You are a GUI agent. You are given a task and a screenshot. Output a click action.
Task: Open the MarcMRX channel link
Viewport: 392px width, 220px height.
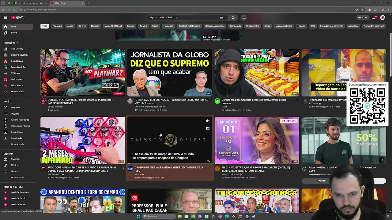[139, 174]
